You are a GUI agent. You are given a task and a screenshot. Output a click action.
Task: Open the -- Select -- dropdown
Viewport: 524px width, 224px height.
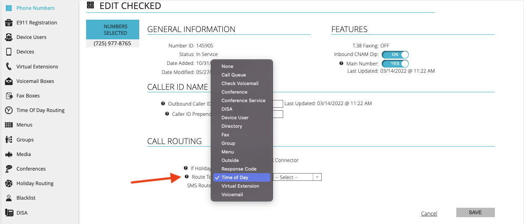[x=297, y=177]
